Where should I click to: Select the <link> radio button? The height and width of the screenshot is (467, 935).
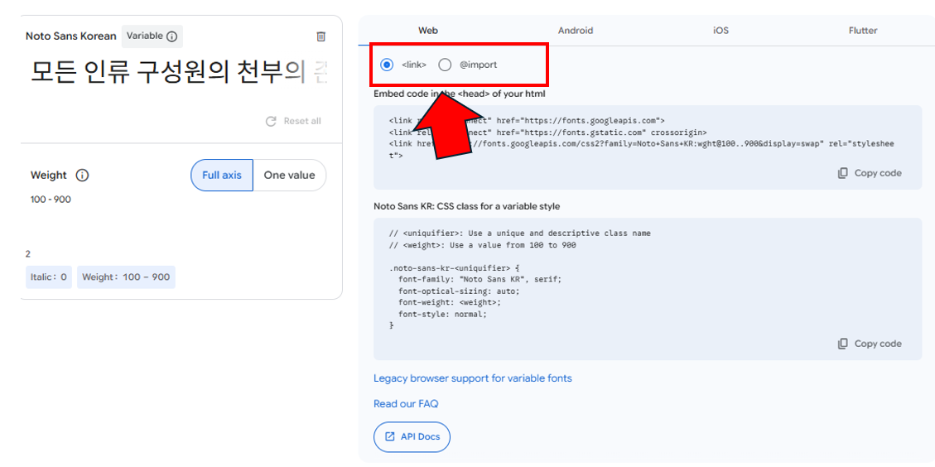pyautogui.click(x=387, y=65)
